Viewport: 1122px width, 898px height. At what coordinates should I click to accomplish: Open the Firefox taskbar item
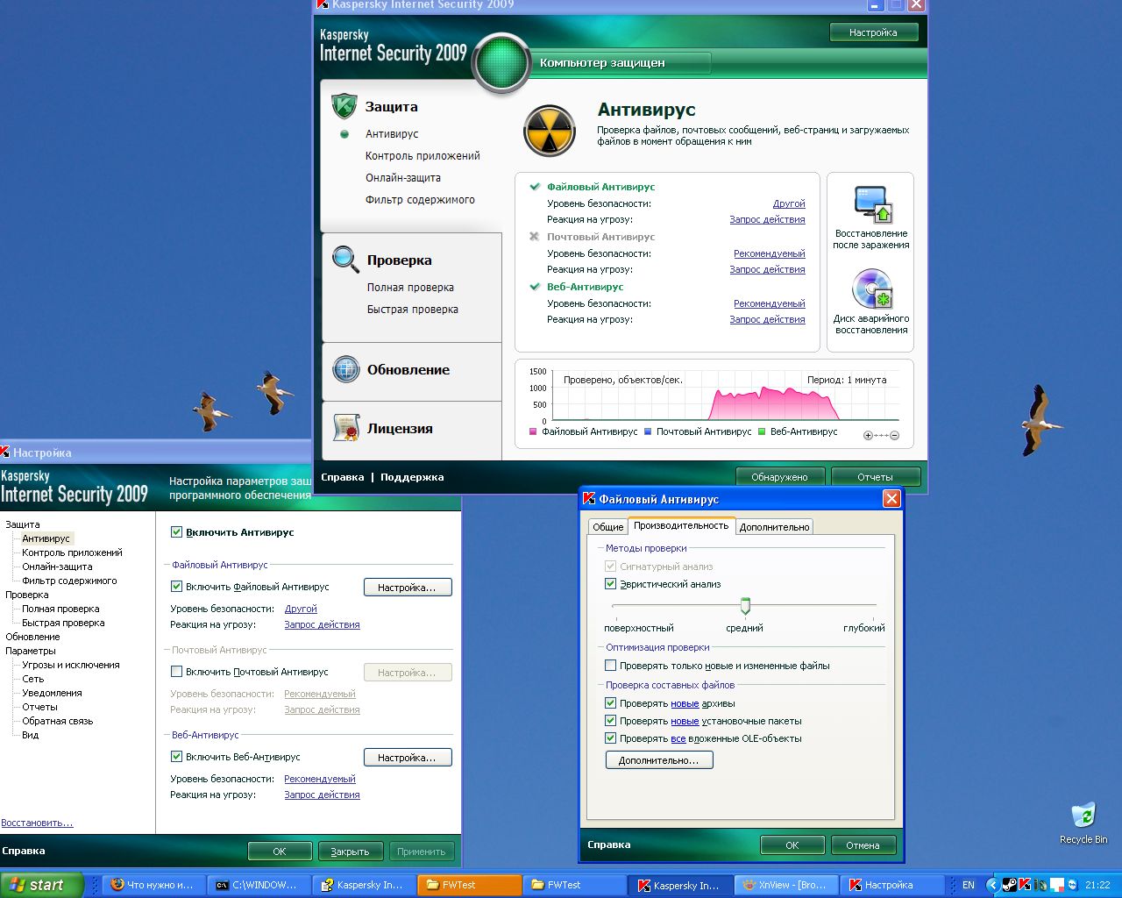(154, 885)
